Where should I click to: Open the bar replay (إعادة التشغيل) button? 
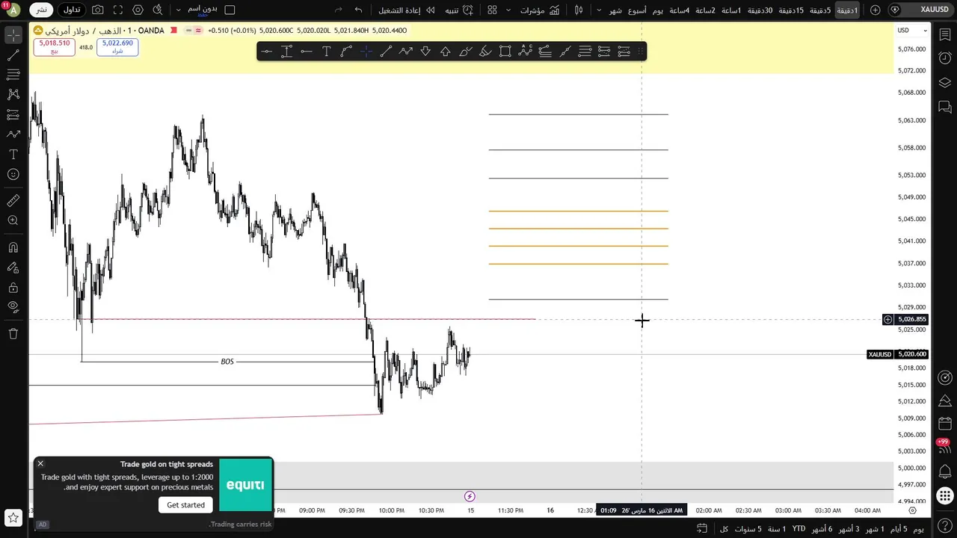pyautogui.click(x=407, y=10)
